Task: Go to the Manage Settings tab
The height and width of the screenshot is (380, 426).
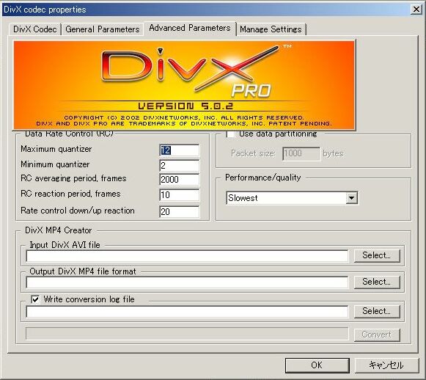Action: coord(271,29)
